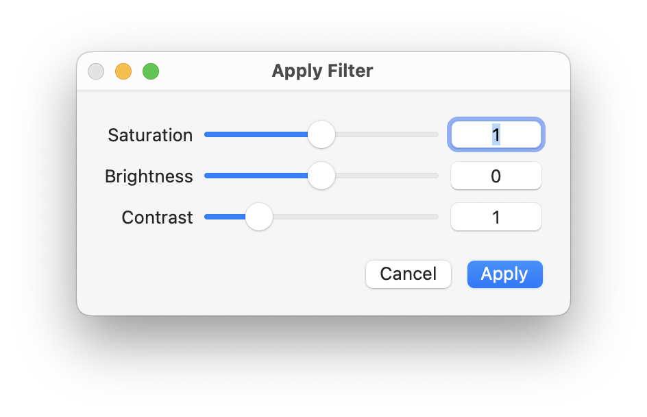647x417 pixels.
Task: Click the Contrast label text
Action: [x=157, y=217]
